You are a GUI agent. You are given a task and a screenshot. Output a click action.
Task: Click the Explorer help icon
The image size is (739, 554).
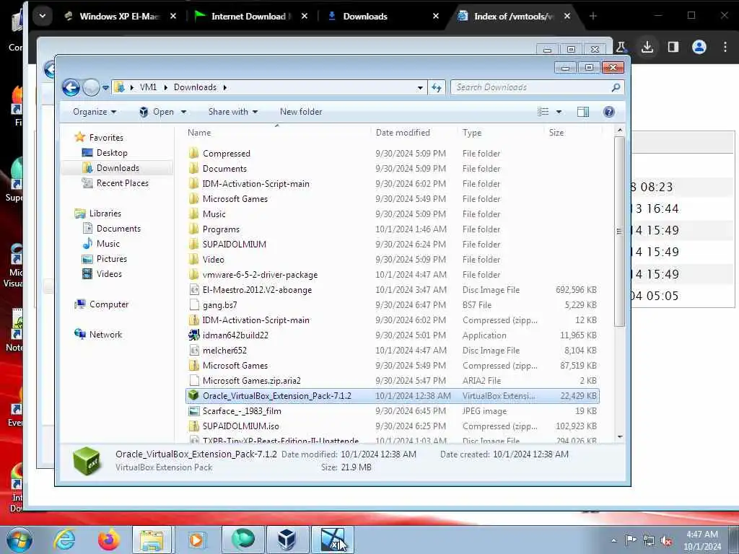(608, 112)
